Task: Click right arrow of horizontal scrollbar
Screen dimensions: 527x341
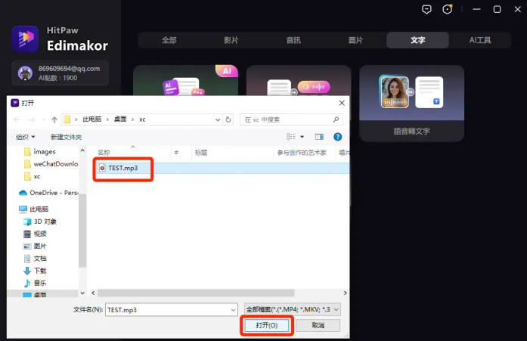Action: (x=346, y=293)
